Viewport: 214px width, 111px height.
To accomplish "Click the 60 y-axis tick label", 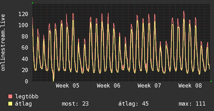I will 25,48.
